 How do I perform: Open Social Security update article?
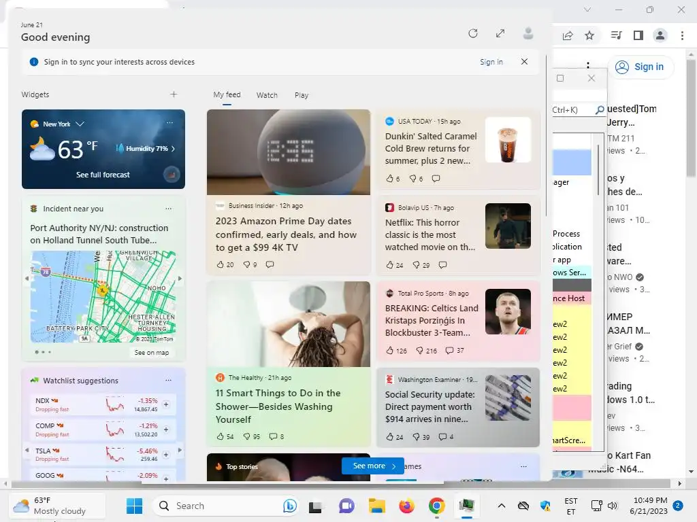point(430,406)
